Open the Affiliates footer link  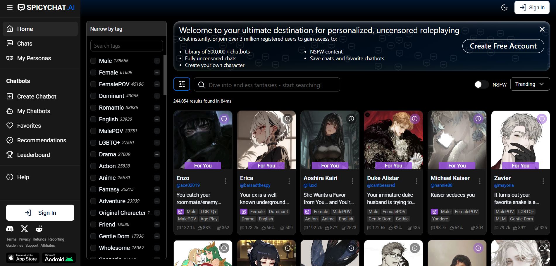48,245
